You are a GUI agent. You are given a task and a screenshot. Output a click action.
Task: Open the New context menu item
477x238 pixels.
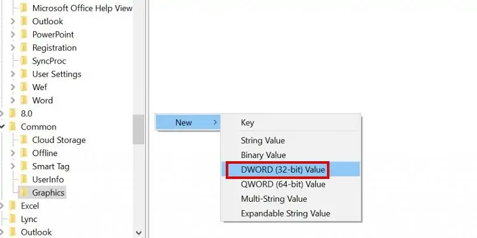[x=188, y=122]
